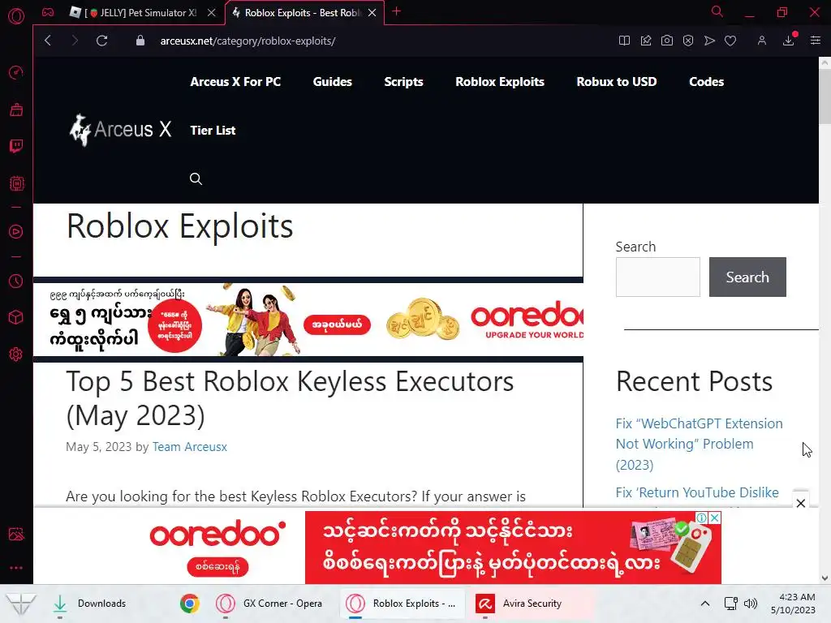The height and width of the screenshot is (623, 831).
Task: Open reader mode book icon
Action: (x=624, y=41)
